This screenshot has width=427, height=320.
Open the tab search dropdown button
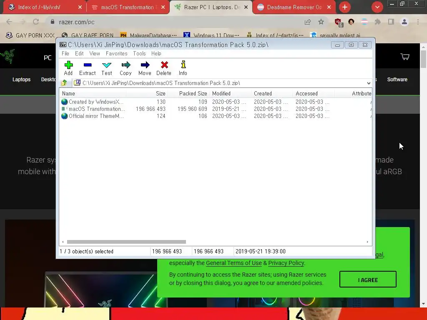point(377,7)
